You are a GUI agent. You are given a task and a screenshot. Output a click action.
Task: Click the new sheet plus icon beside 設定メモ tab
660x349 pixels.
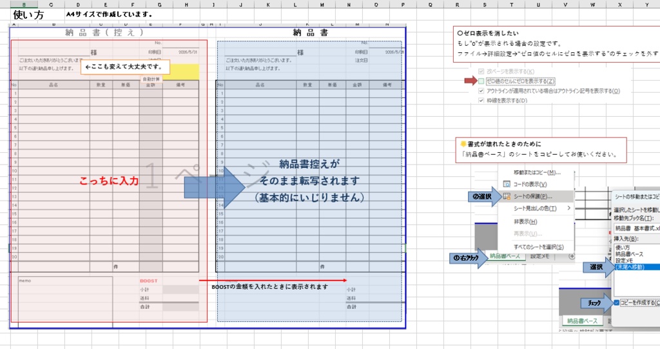coord(572,256)
